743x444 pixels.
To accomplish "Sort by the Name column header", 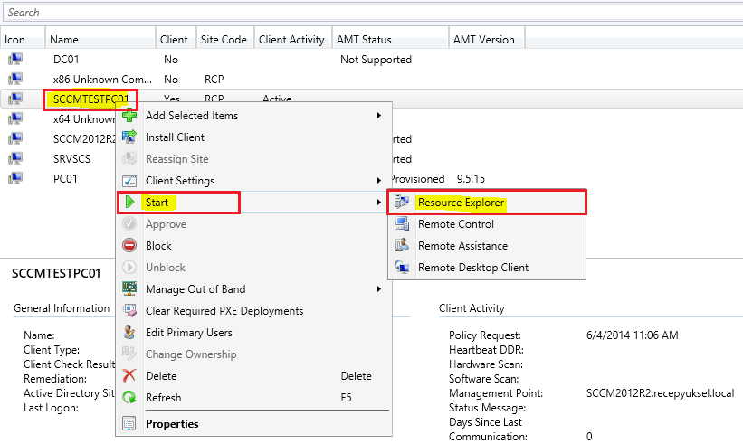I will (x=100, y=39).
